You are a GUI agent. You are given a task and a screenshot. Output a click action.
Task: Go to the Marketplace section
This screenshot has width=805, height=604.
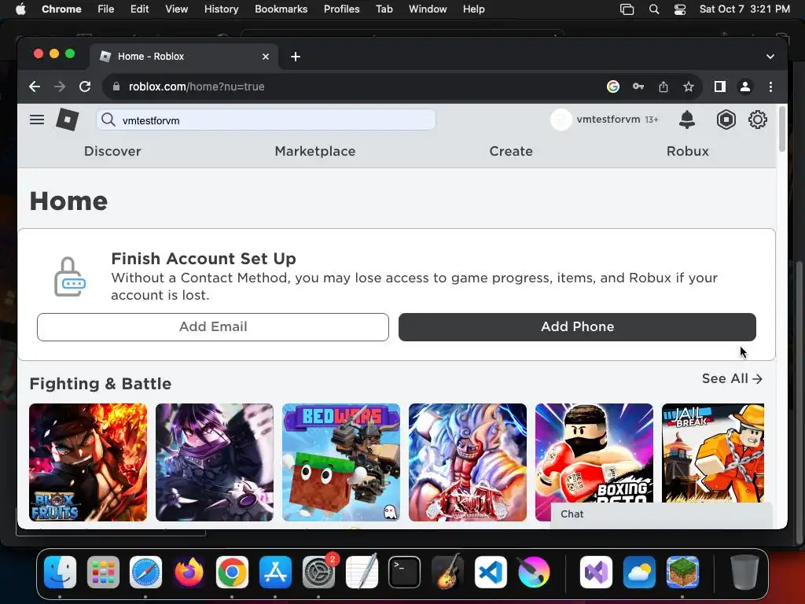pos(315,151)
